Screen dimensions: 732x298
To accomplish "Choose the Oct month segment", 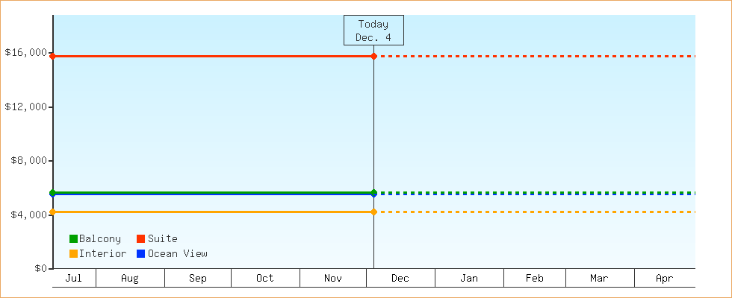I will tap(265, 279).
